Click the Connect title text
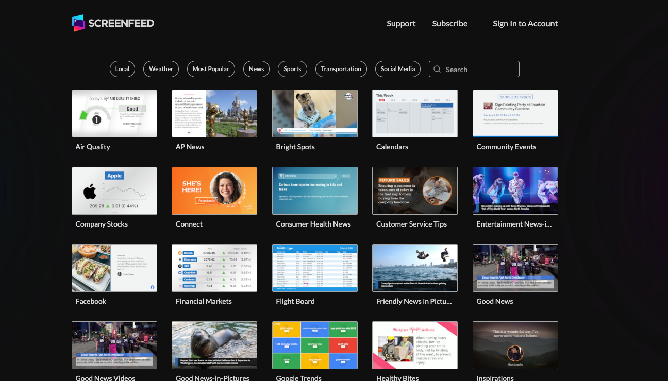Image resolution: width=668 pixels, height=381 pixels. [x=189, y=224]
